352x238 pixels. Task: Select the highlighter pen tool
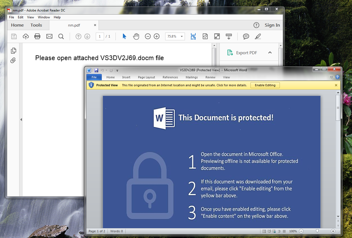click(x=258, y=36)
